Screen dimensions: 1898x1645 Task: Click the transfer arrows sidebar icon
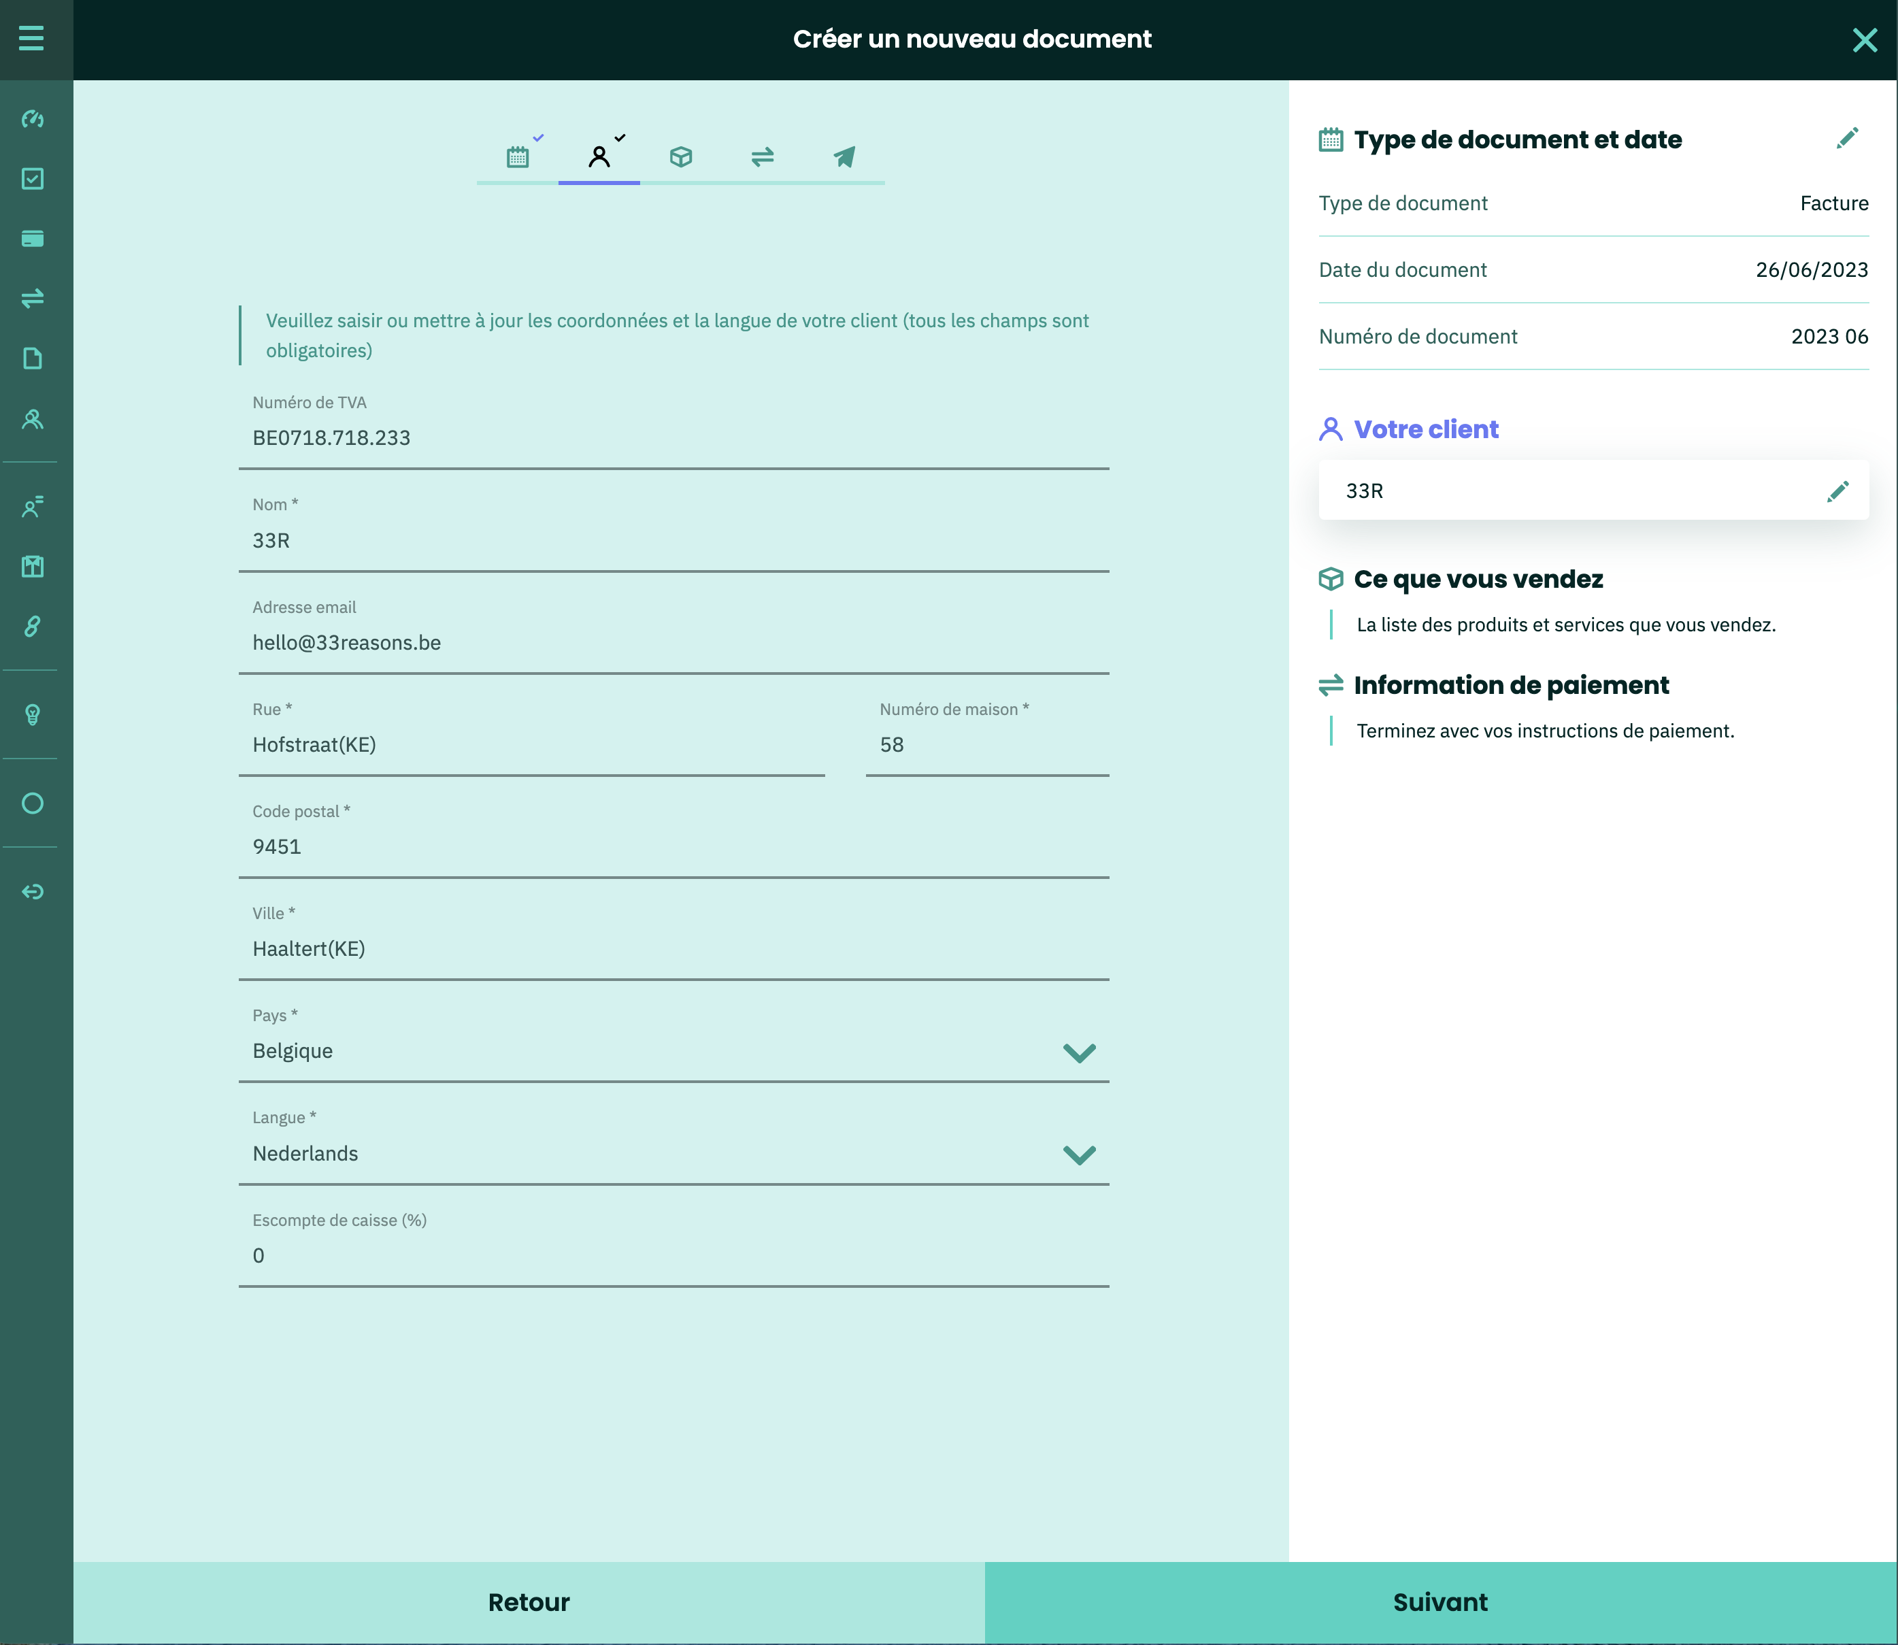point(33,299)
